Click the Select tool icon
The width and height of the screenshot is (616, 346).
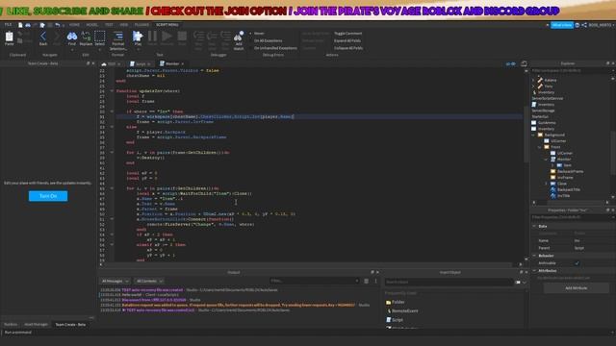pos(100,38)
